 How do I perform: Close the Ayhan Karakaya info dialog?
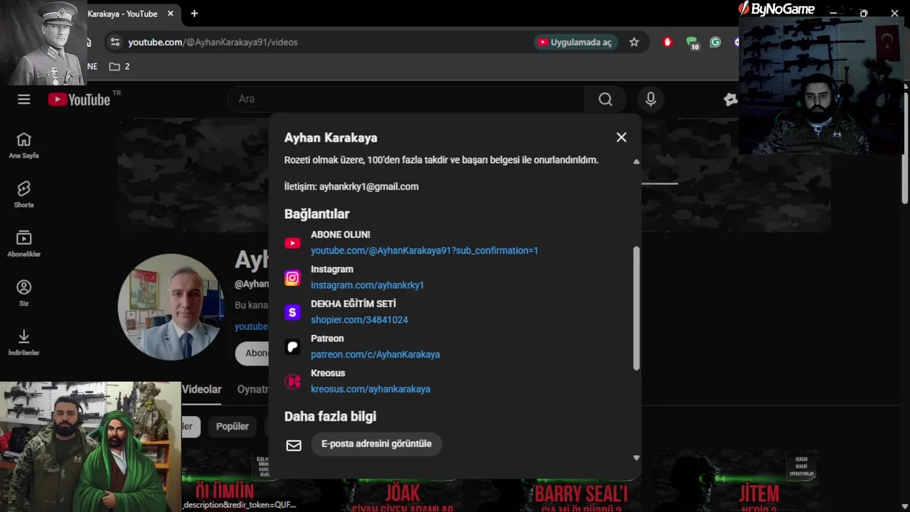[x=621, y=137]
